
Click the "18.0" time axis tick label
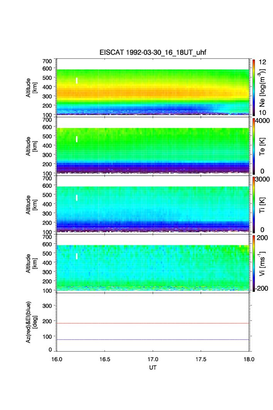click(x=249, y=359)
